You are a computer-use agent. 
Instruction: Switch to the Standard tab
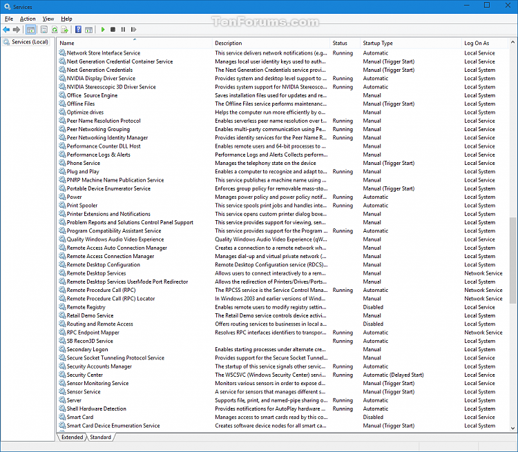coord(100,437)
